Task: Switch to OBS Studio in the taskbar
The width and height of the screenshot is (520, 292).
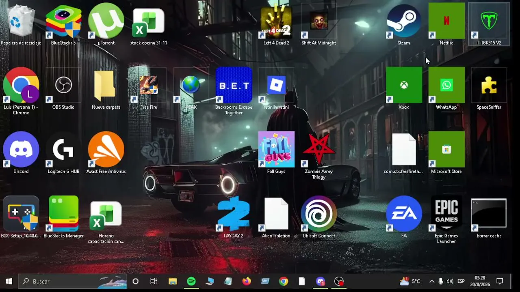Action: [x=339, y=281]
